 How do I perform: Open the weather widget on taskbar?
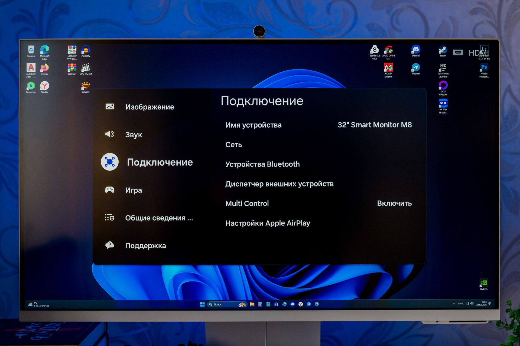[38, 304]
